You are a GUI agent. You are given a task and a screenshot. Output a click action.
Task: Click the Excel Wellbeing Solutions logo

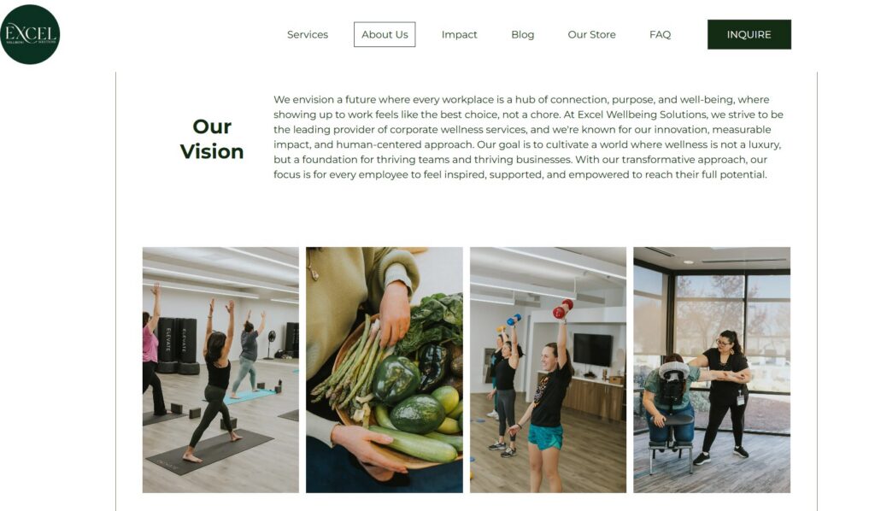click(x=30, y=34)
